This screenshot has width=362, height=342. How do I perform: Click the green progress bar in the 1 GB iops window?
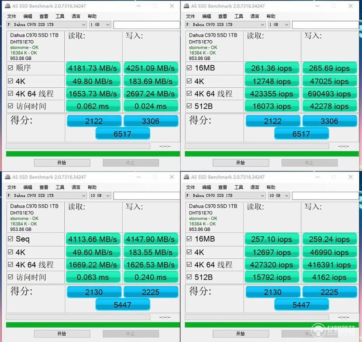[272, 154]
